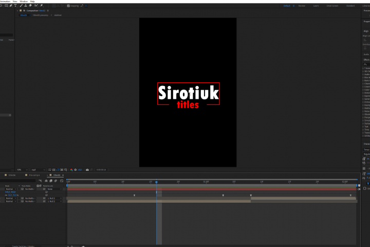Click the preview timecode below viewer
The image size is (370, 247).
[x=101, y=170]
